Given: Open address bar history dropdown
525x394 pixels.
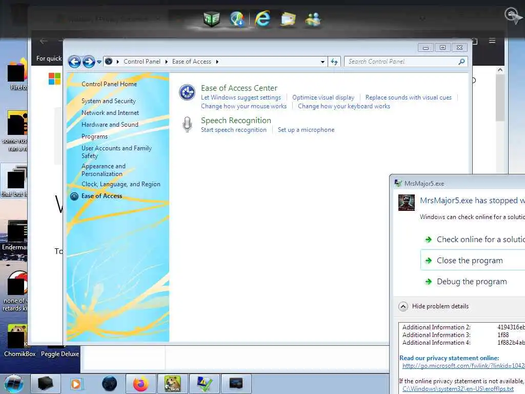Looking at the screenshot, I should coord(322,62).
